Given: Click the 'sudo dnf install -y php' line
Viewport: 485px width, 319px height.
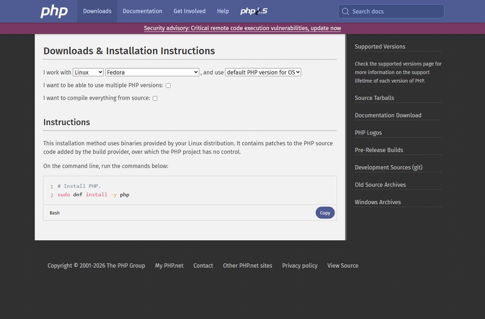Looking at the screenshot, I should [x=93, y=195].
